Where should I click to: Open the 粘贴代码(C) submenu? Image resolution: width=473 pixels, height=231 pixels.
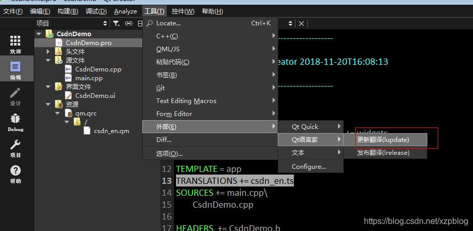(210, 62)
